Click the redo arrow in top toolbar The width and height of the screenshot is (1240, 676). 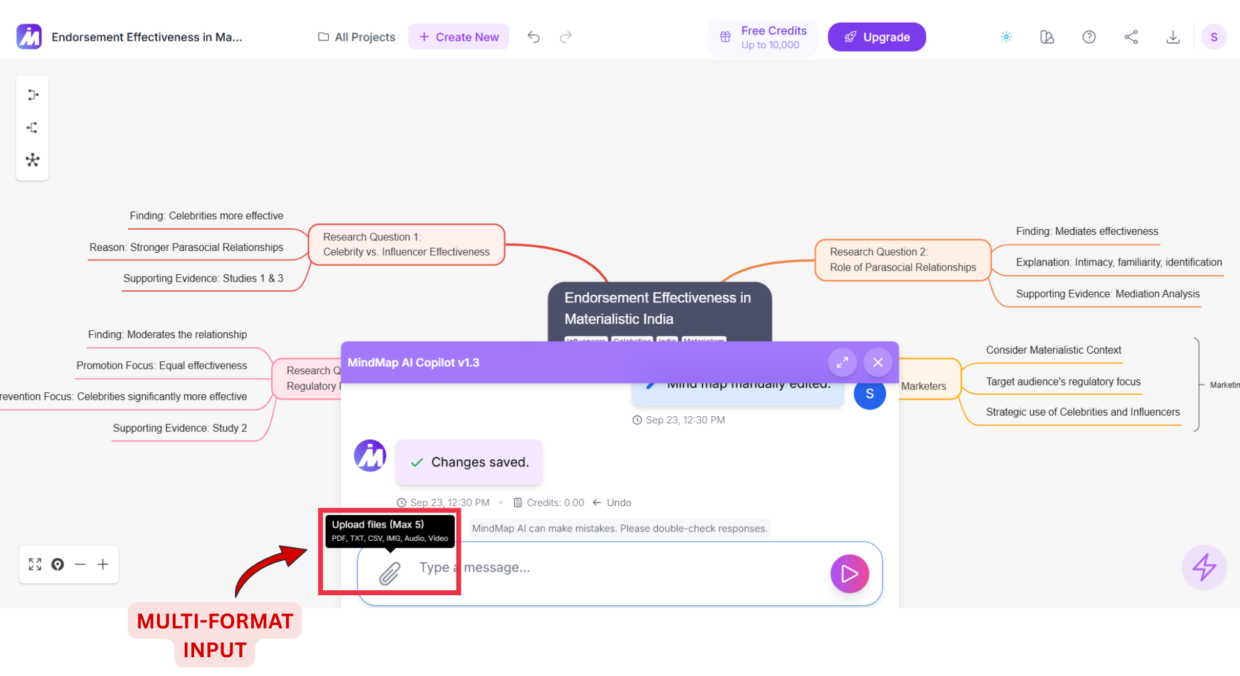click(x=566, y=37)
